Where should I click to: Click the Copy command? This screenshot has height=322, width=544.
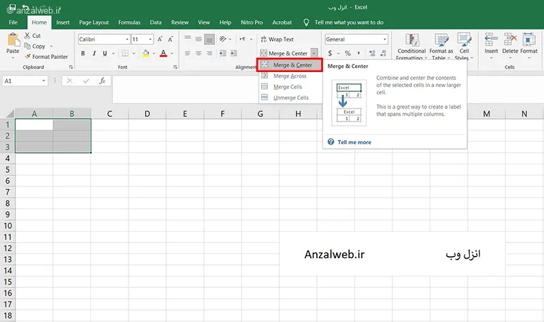[35, 46]
